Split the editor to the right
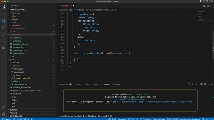The width and height of the screenshot is (214, 120). (208, 6)
